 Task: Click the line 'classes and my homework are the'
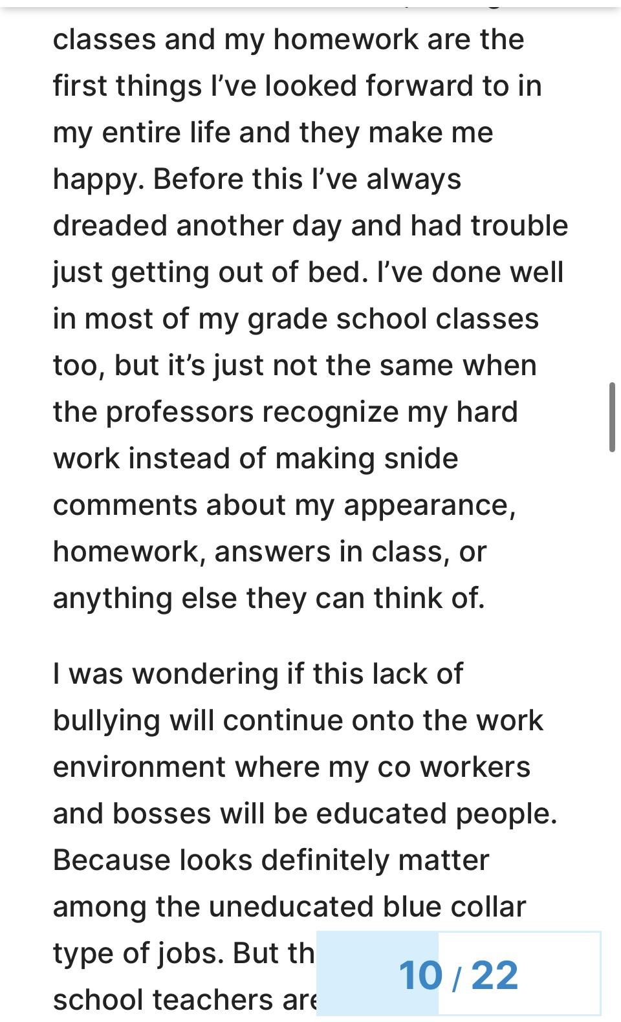289,39
